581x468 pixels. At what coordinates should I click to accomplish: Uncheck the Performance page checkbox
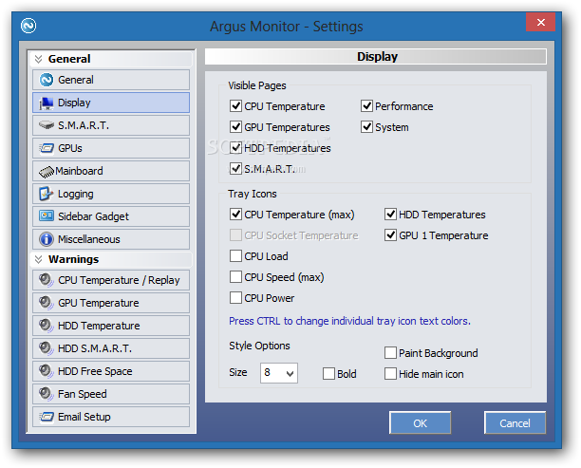point(366,106)
